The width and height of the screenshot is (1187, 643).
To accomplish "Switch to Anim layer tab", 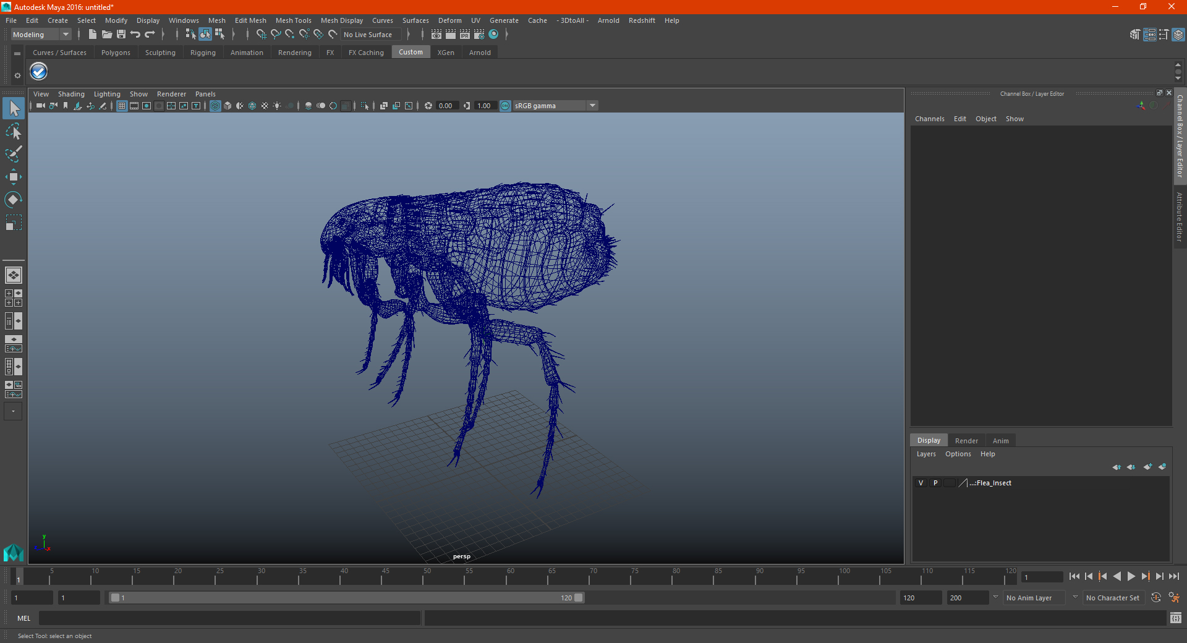I will pos(1000,441).
